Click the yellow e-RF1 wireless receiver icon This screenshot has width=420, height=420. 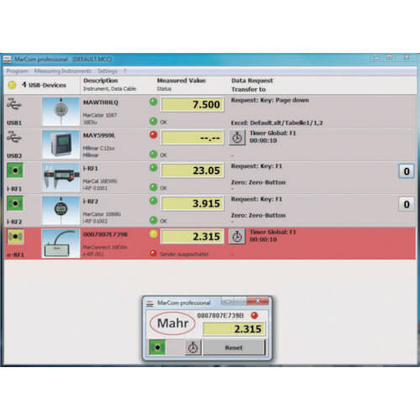15,236
